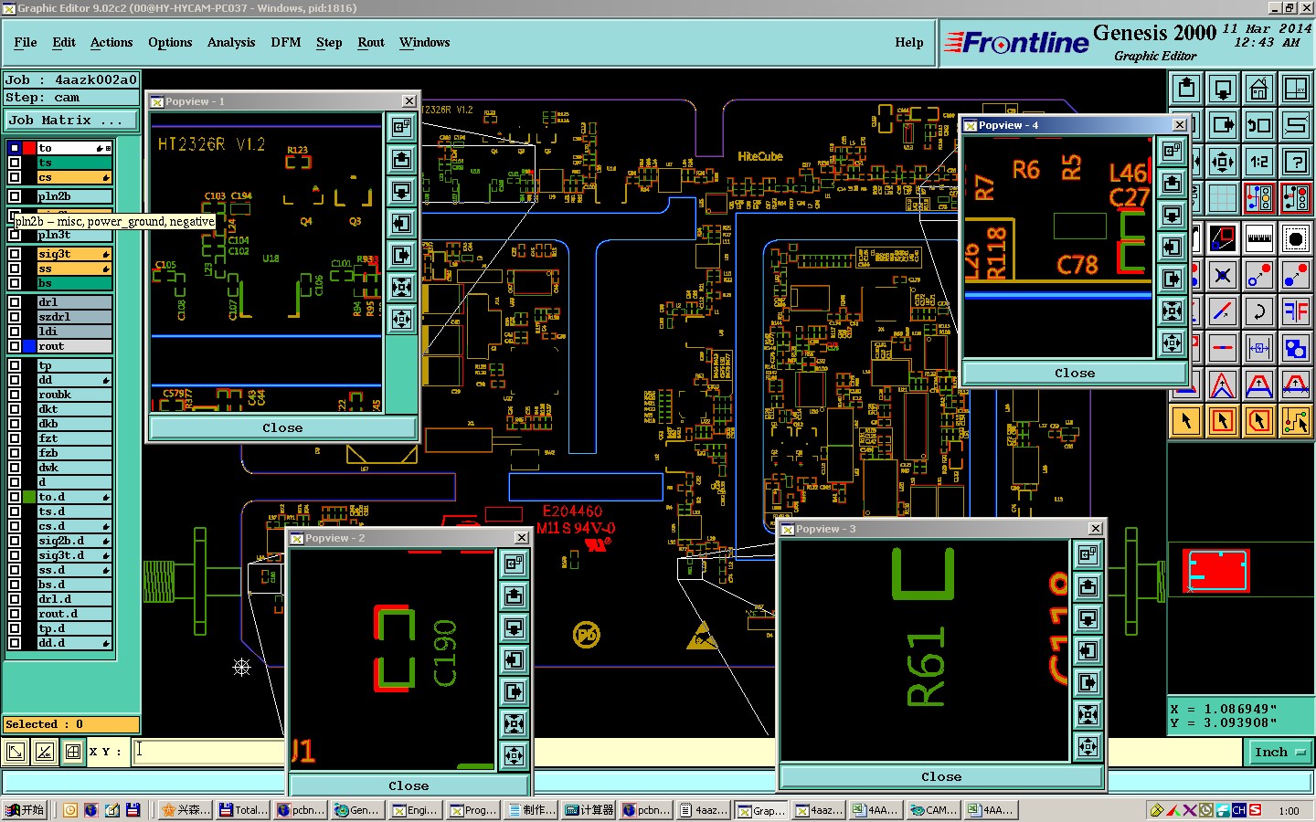Click the zoom-area icon beside the XY field

15,752
